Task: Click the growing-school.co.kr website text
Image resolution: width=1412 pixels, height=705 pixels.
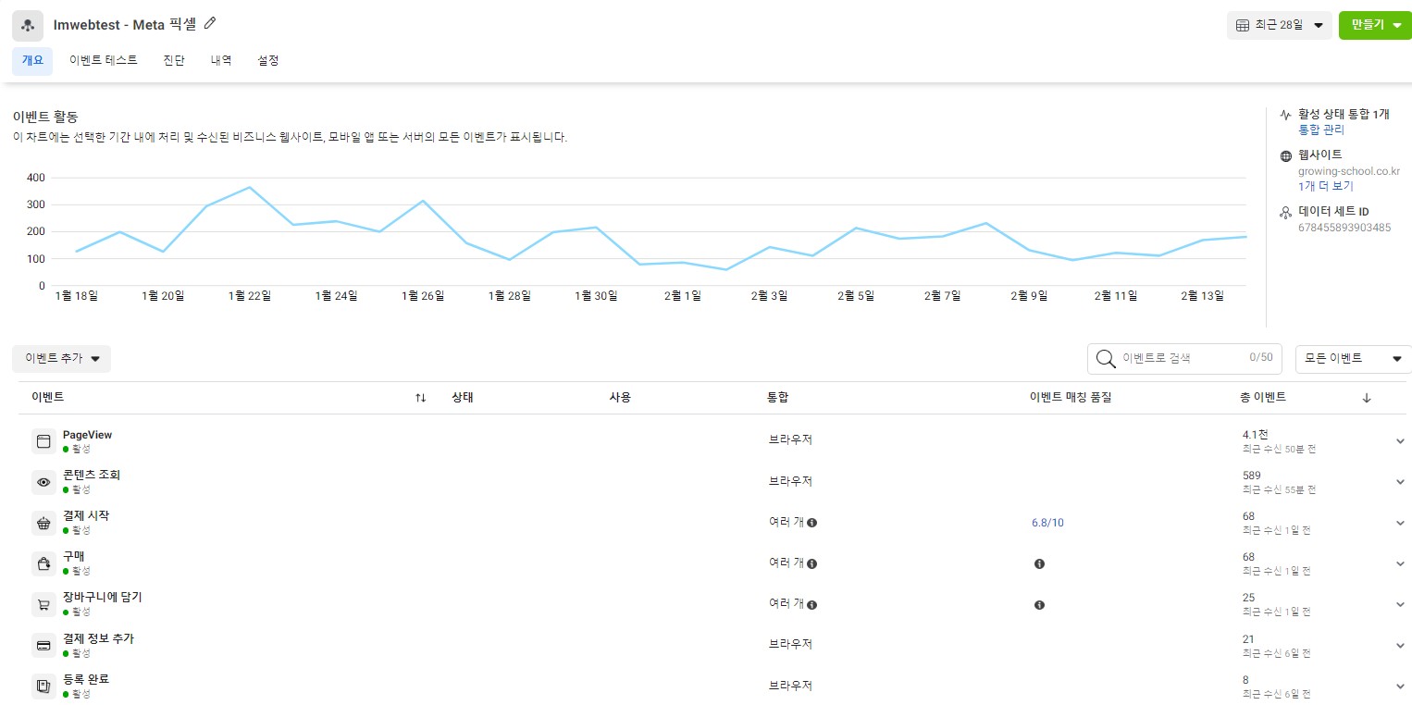Action: coord(1349,171)
